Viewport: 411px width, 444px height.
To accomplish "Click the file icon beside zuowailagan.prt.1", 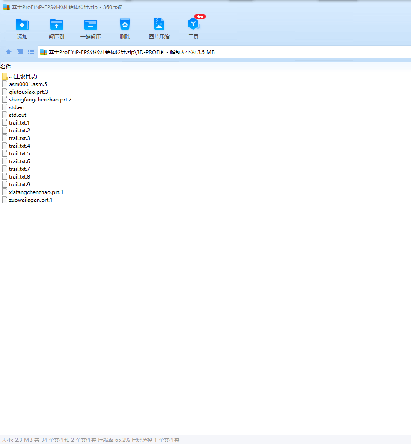I will pos(5,200).
